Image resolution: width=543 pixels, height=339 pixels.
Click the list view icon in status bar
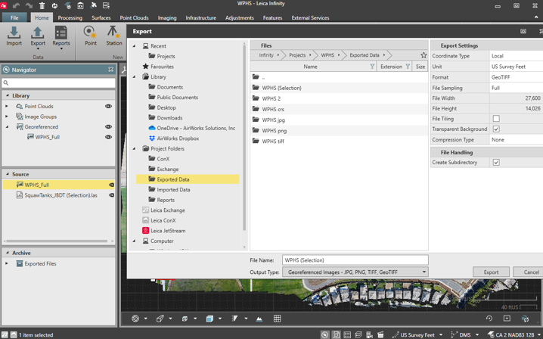coord(347,334)
